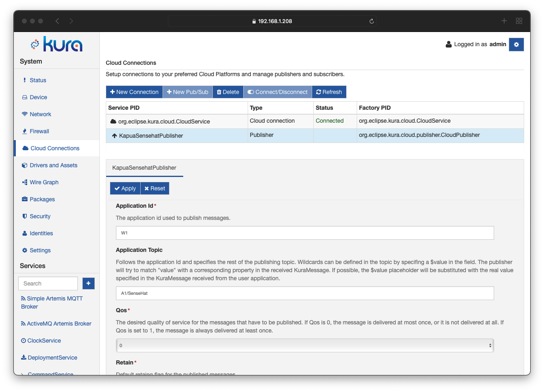Click the New Connection button
544x392 pixels.
pos(134,92)
